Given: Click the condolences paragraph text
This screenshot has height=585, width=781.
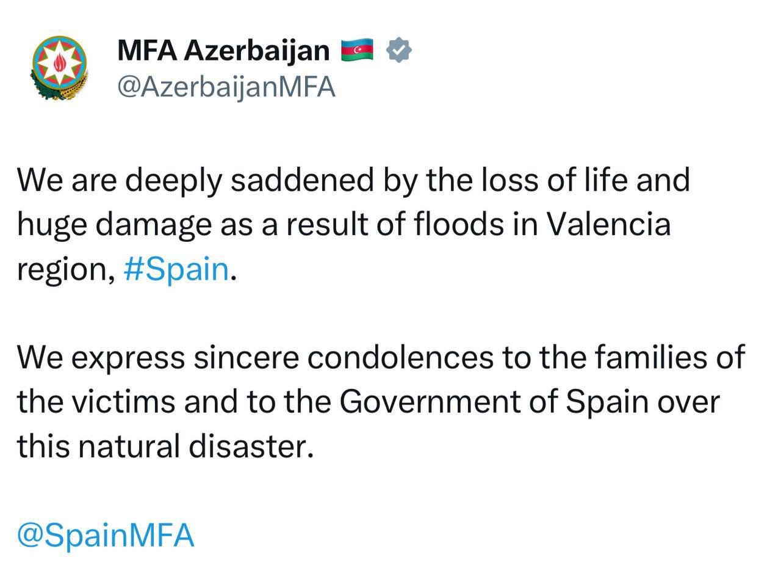Looking at the screenshot, I should [x=381, y=402].
